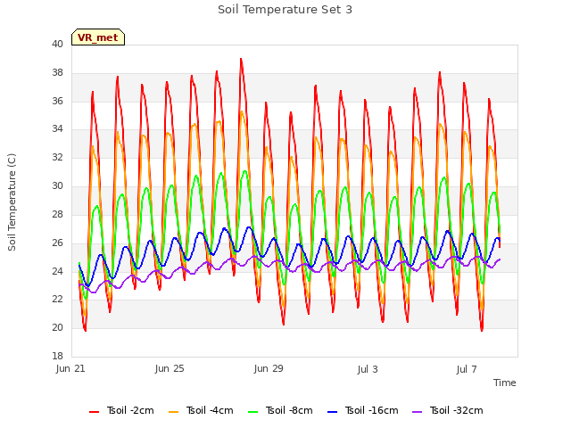Click the purple Tsoil -32cm legend swatch
Image resolution: width=571 pixels, height=428 pixels.
(x=417, y=412)
